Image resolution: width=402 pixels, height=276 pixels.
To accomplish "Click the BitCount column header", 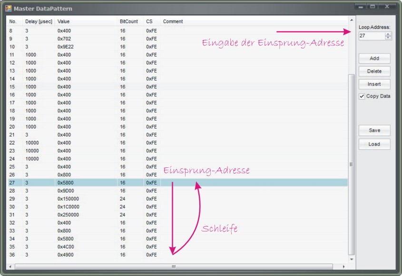I will tap(130, 21).
